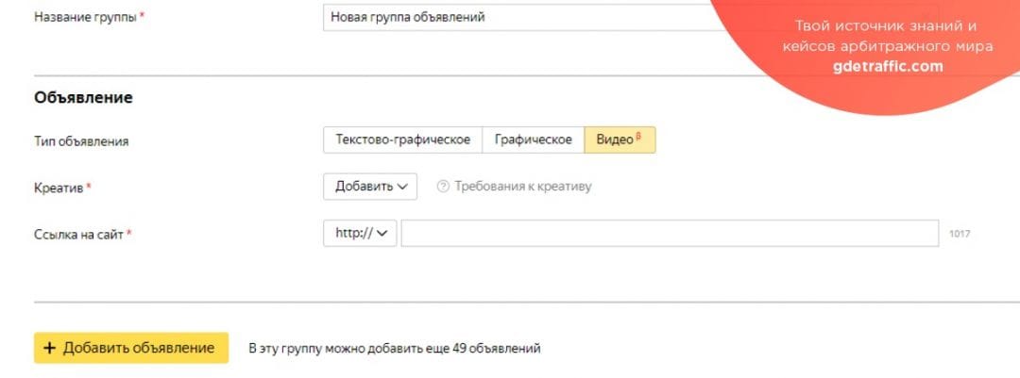Viewport: 1020px width, 378px height.
Task: Open the http:// protocol dropdown
Action: (x=360, y=233)
